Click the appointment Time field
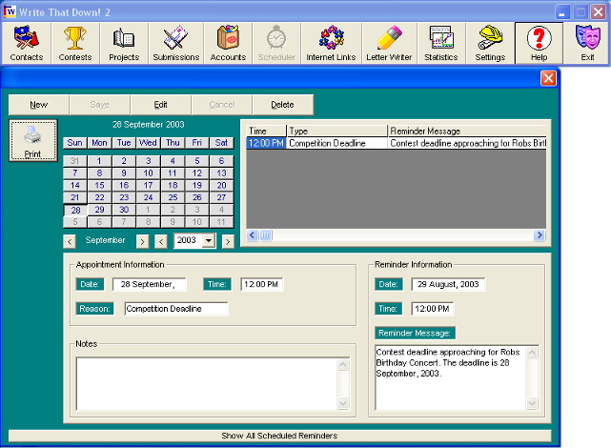Screen dimensions: 611x448 coord(261,284)
